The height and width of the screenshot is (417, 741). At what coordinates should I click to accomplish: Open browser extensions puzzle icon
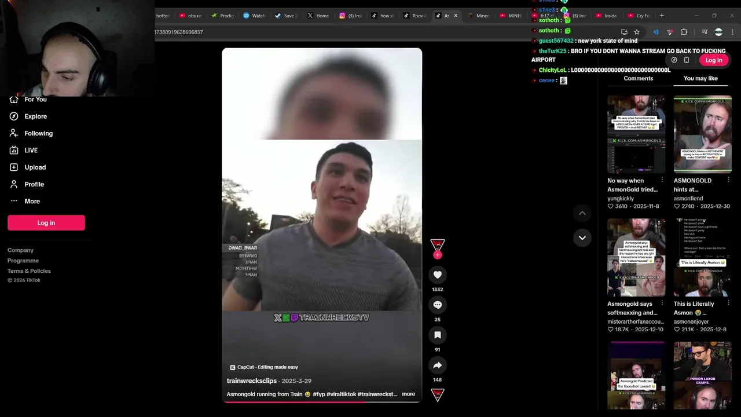click(684, 32)
